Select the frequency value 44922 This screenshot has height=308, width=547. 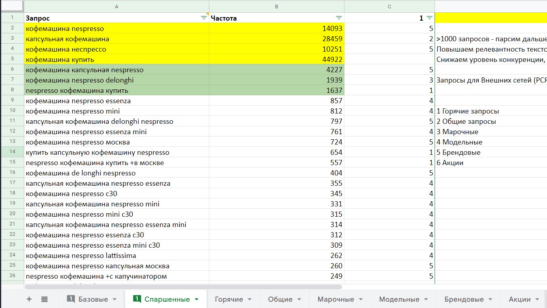tap(276, 60)
